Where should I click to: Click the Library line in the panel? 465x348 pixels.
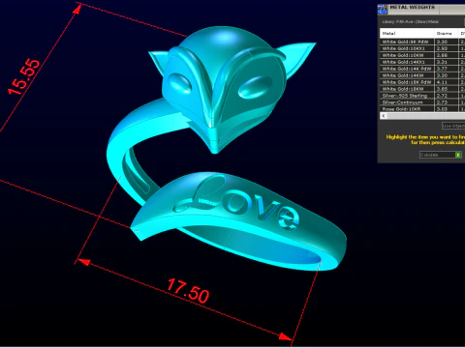[410, 22]
